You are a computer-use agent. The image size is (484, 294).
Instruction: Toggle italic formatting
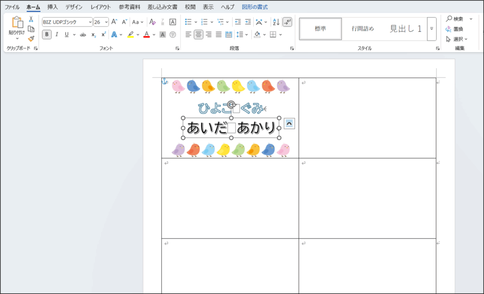(57, 35)
